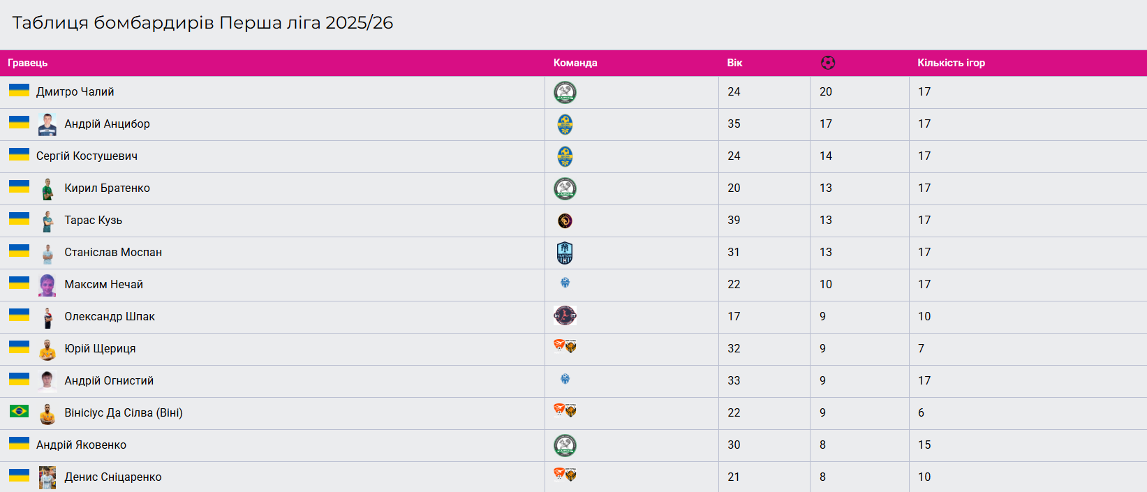
Task: Click the Ukraine flag beside Дмитро Чалий
Action: point(19,91)
